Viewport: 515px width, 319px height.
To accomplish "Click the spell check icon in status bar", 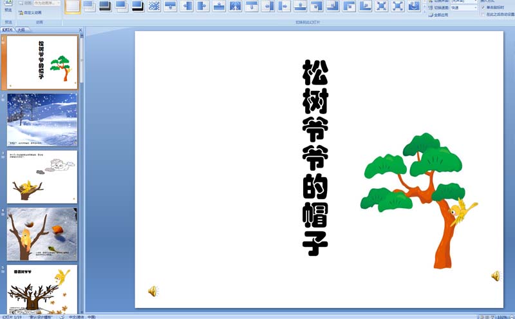I will tap(62, 317).
